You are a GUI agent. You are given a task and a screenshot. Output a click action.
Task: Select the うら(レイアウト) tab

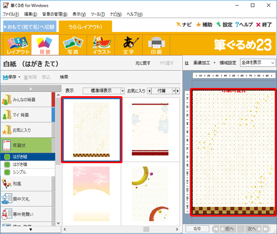click(85, 27)
